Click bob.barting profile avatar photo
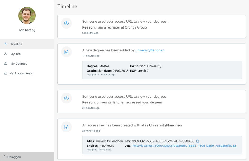The width and height of the screenshot is (249, 161). tap(27, 16)
